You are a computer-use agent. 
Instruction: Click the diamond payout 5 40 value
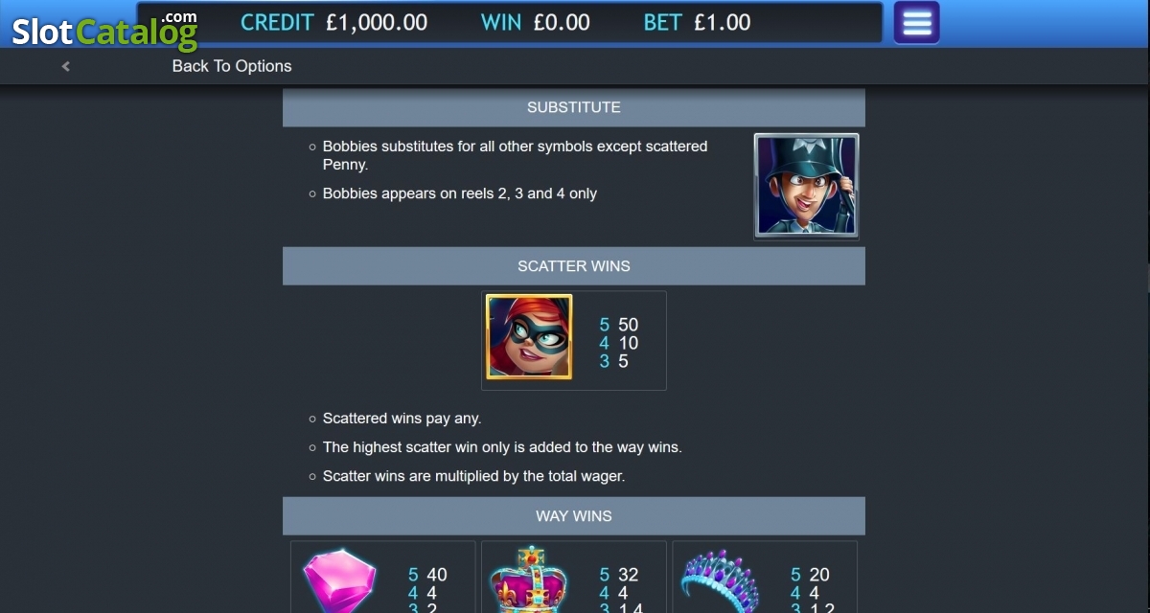pos(427,575)
